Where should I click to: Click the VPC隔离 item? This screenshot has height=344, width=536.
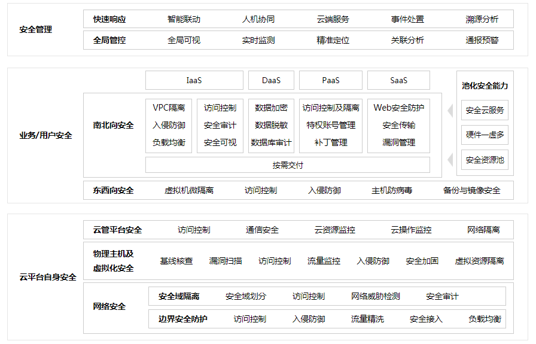point(169,108)
